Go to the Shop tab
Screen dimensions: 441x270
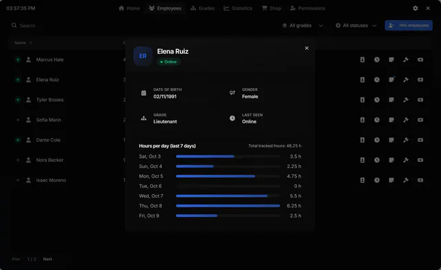[271, 8]
